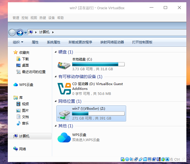Collapse the 硬盘 (1) group
This screenshot has height=164, width=190.
56,52
